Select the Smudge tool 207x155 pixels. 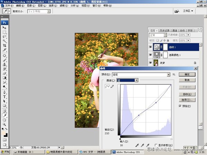[x=4, y=82]
